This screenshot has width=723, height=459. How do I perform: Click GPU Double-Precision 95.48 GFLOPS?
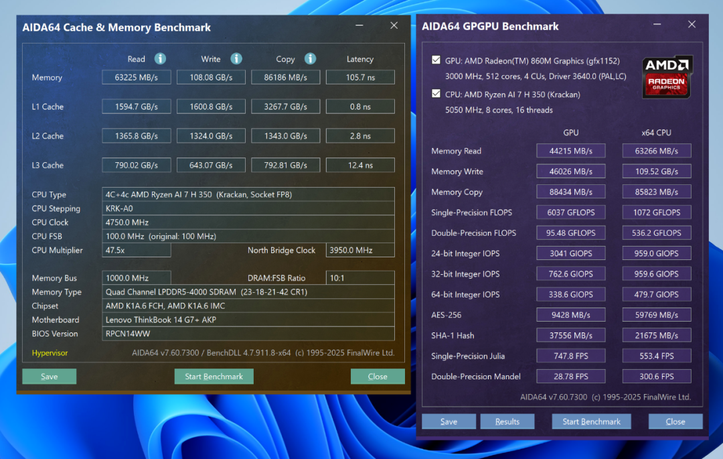point(571,233)
